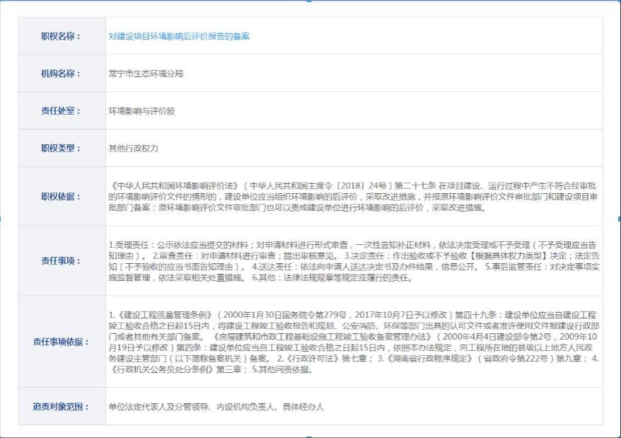621x438 pixels.
Task: Select the 机构名称 label cell
Action: point(62,74)
